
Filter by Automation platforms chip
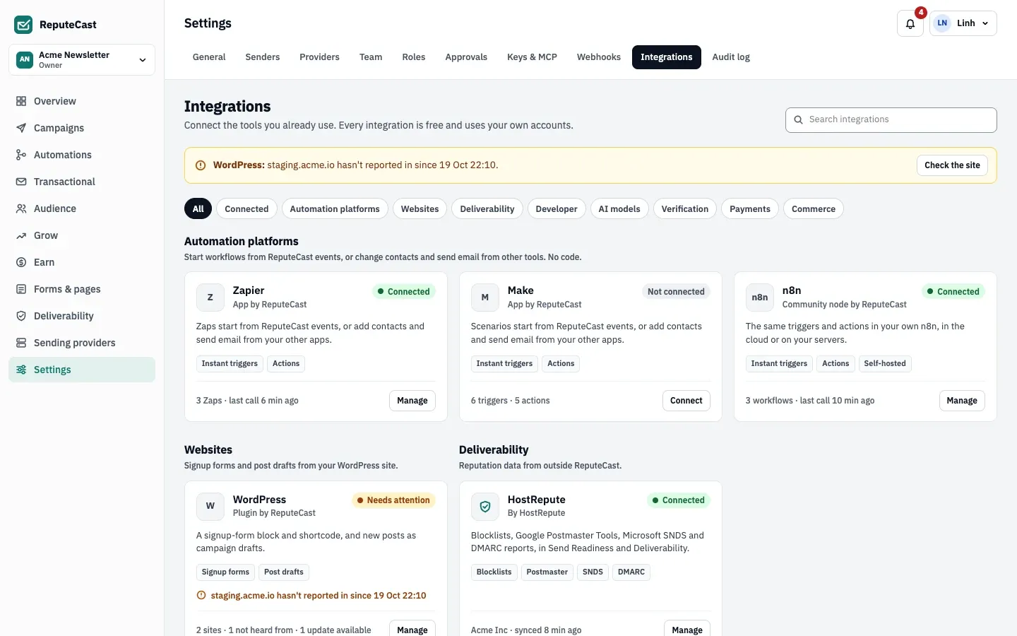click(335, 209)
